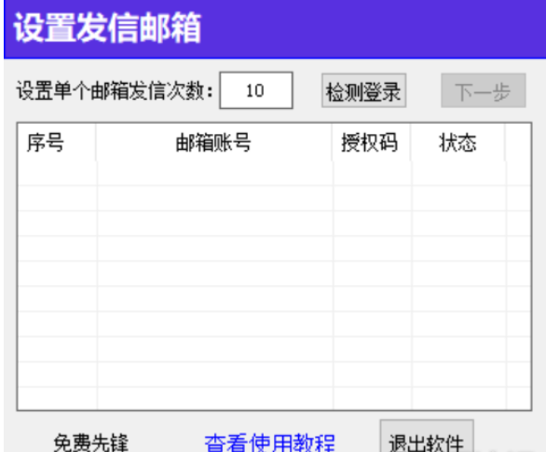Click first row cell under 邮箱账号
Image resolution: width=546 pixels, height=452 pixels.
[215, 173]
